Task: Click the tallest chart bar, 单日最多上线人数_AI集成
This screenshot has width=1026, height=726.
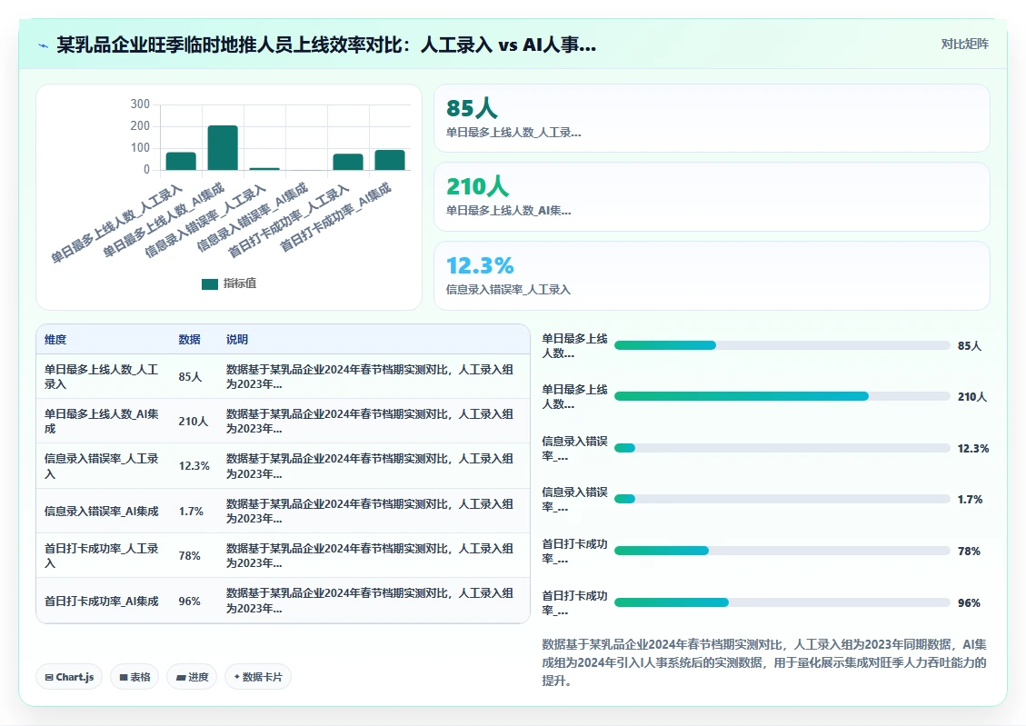Action: (x=223, y=148)
